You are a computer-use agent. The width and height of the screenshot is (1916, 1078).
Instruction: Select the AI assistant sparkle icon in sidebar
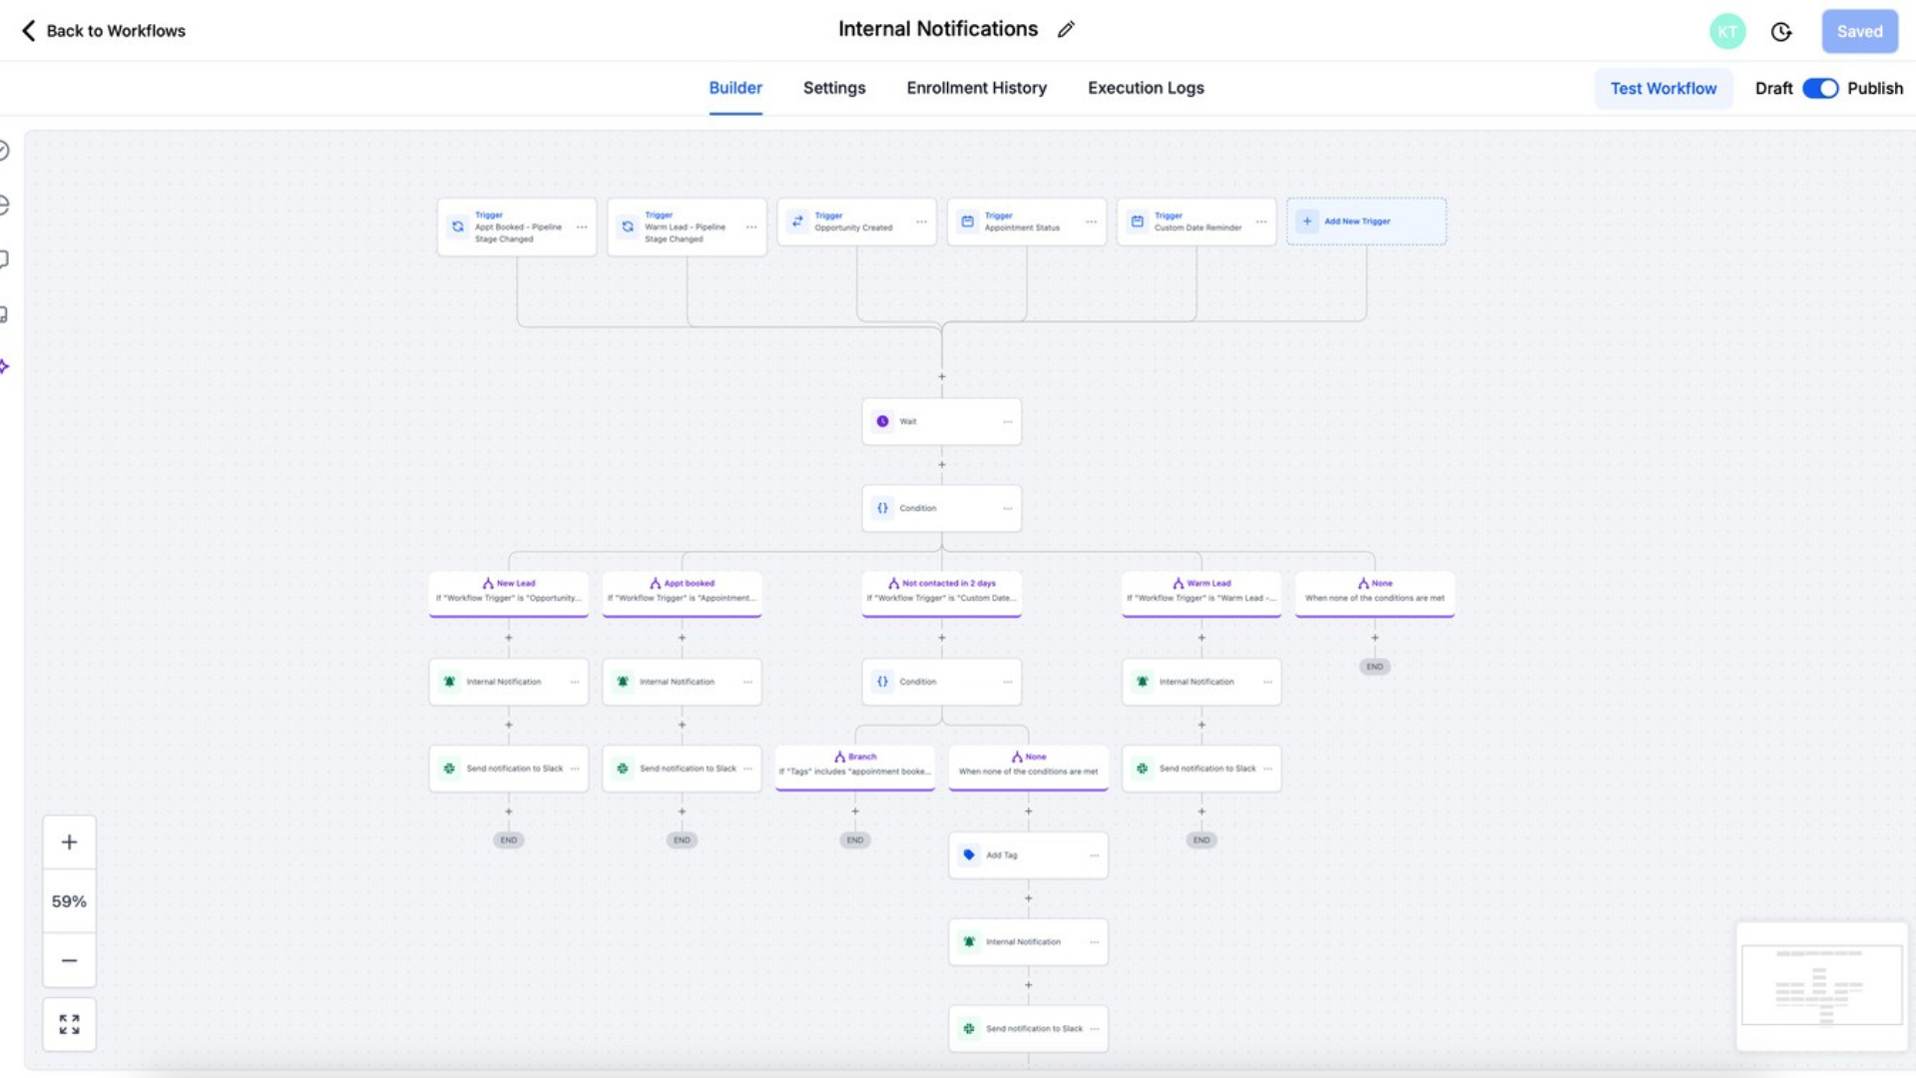click(4, 365)
